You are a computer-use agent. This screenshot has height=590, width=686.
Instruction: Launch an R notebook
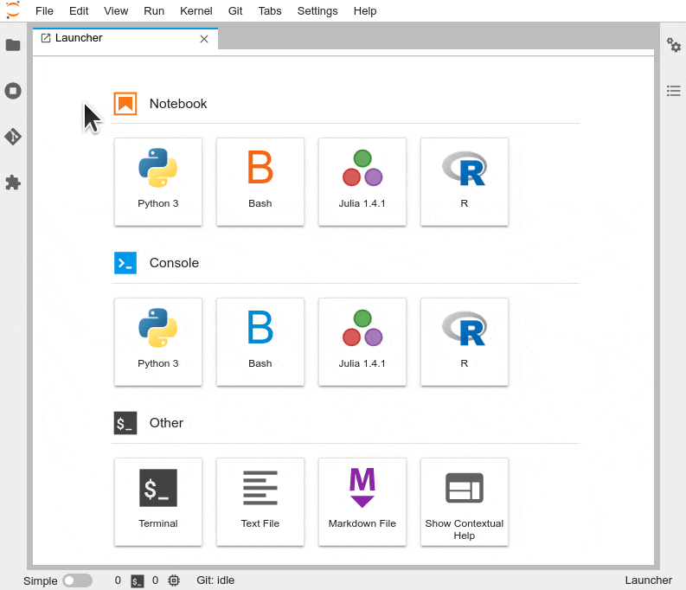[465, 182]
